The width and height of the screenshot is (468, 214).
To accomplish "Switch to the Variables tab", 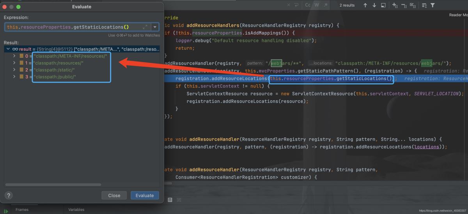I will (x=76, y=209).
